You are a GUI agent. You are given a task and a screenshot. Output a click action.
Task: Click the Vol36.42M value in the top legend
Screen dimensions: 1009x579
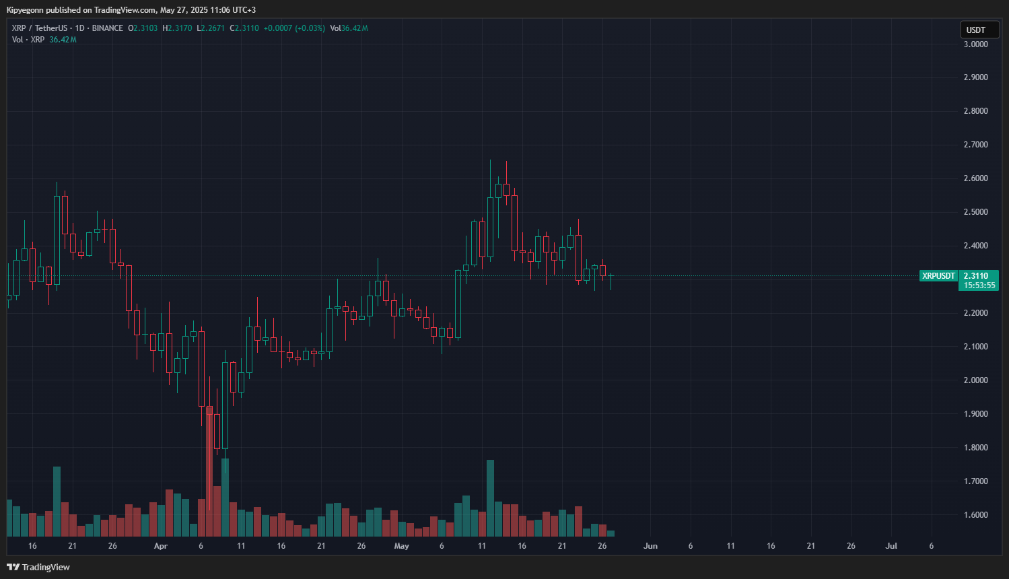(x=349, y=28)
